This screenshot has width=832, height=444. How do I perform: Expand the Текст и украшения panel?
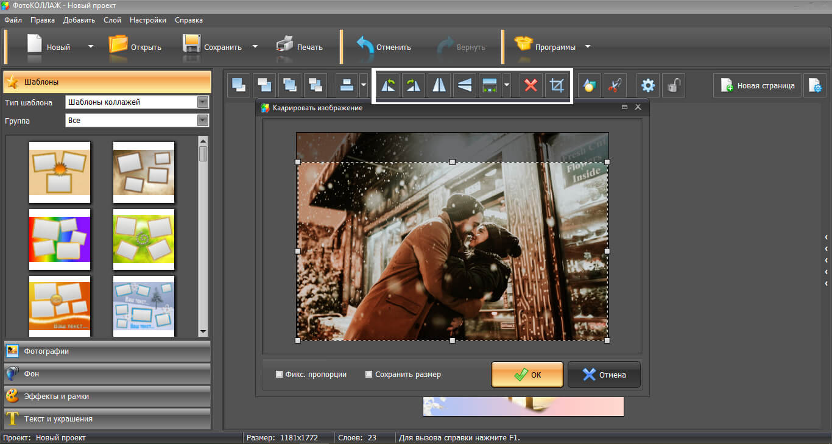(x=107, y=419)
